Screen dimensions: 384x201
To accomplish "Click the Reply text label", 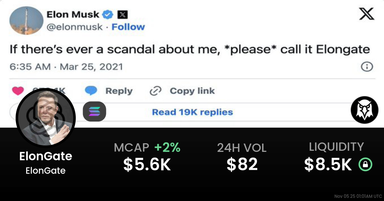I will 119,91.
